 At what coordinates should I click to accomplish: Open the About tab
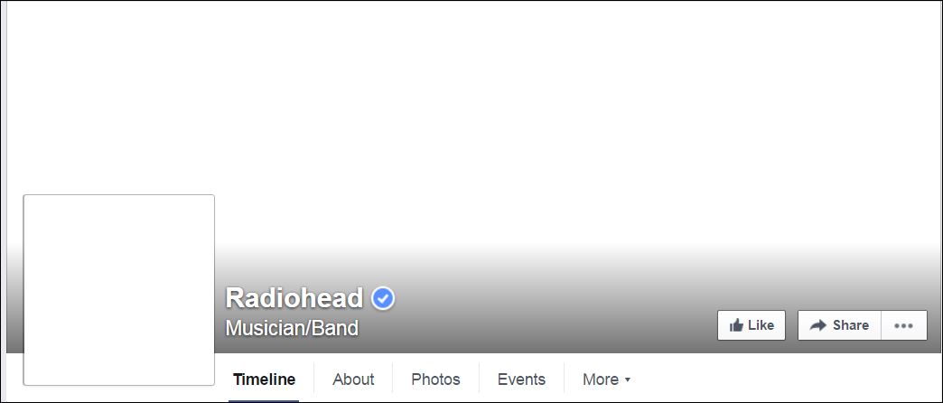[x=354, y=380]
